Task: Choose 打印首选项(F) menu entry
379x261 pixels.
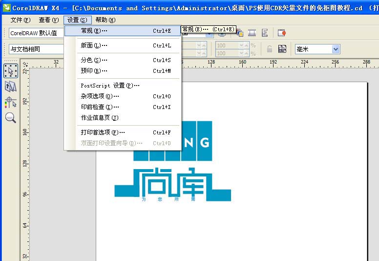Action: 123,132
